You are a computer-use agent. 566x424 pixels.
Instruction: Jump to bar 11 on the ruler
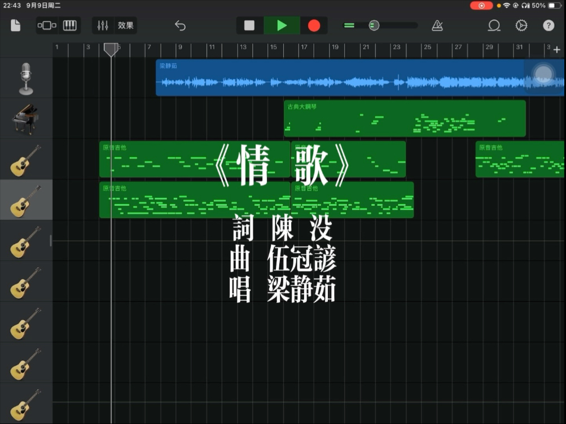click(x=212, y=47)
